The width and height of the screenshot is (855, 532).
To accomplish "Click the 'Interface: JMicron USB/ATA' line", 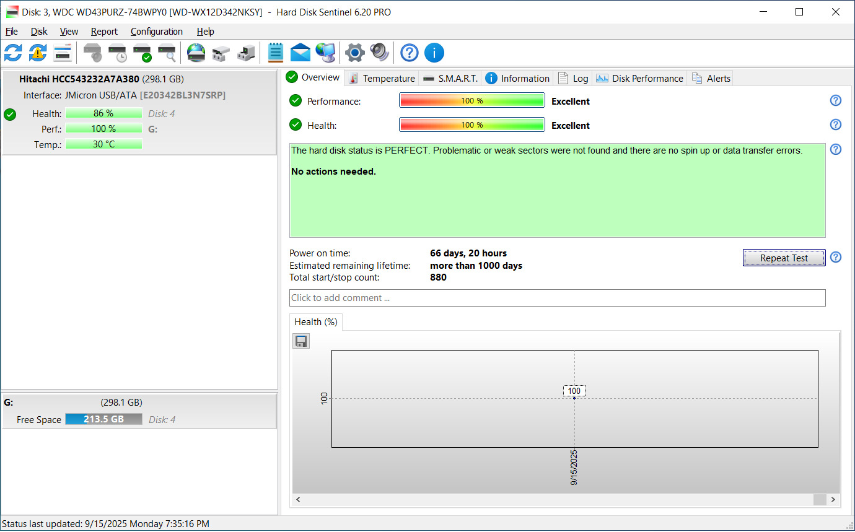I will (x=125, y=95).
